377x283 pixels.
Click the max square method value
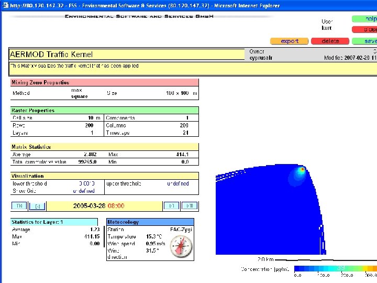pyautogui.click(x=80, y=93)
